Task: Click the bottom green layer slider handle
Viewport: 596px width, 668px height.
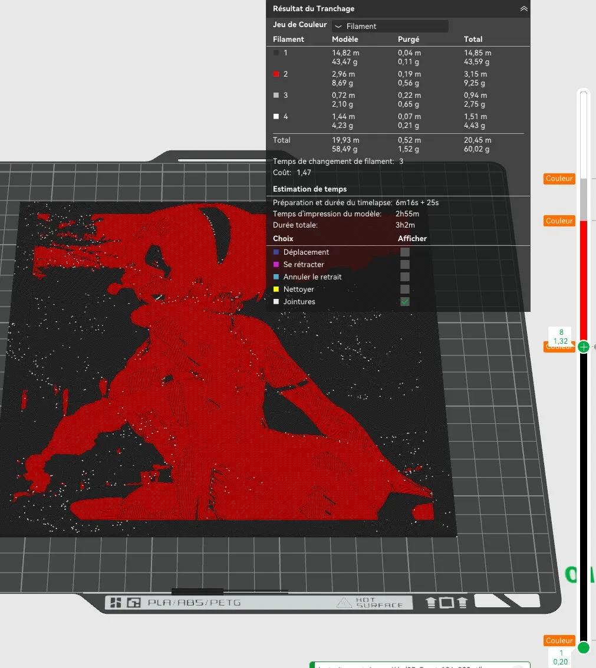Action: (x=584, y=647)
